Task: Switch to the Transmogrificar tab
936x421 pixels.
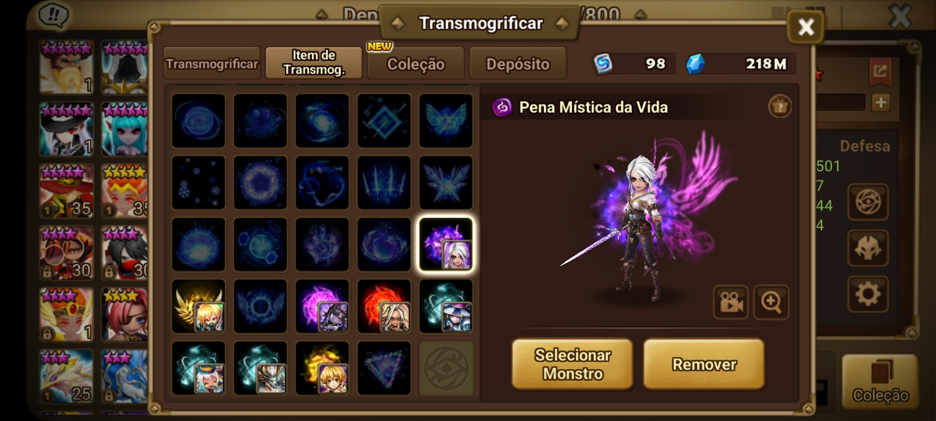Action: point(212,64)
